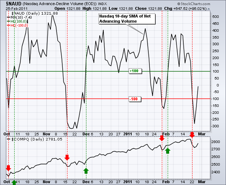The image size is (226, 185).
Task: Click the green up arrow in early February
Action: point(167,151)
